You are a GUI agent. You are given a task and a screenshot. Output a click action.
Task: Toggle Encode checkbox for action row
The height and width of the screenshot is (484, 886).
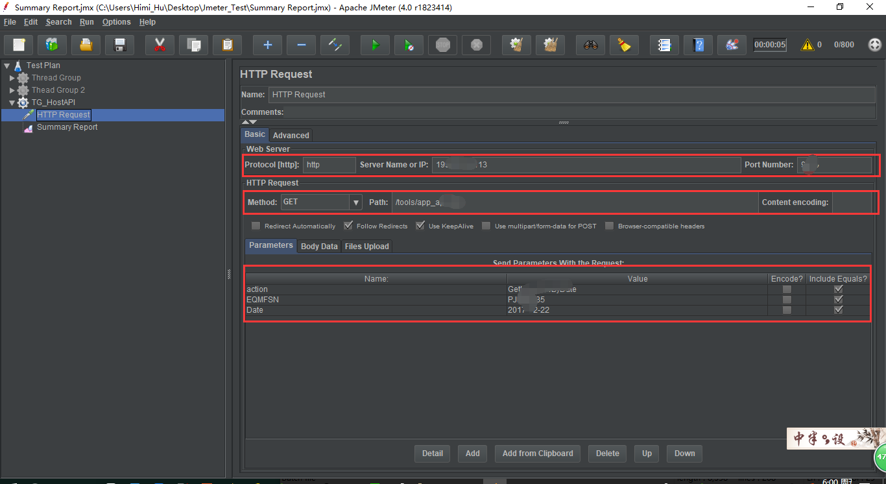point(787,289)
